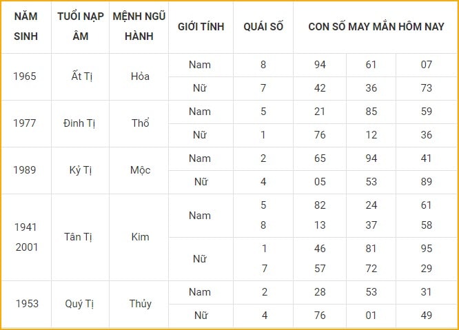The width and height of the screenshot is (459, 330).
Task: Click the 1989 year cell
Action: 25,170
